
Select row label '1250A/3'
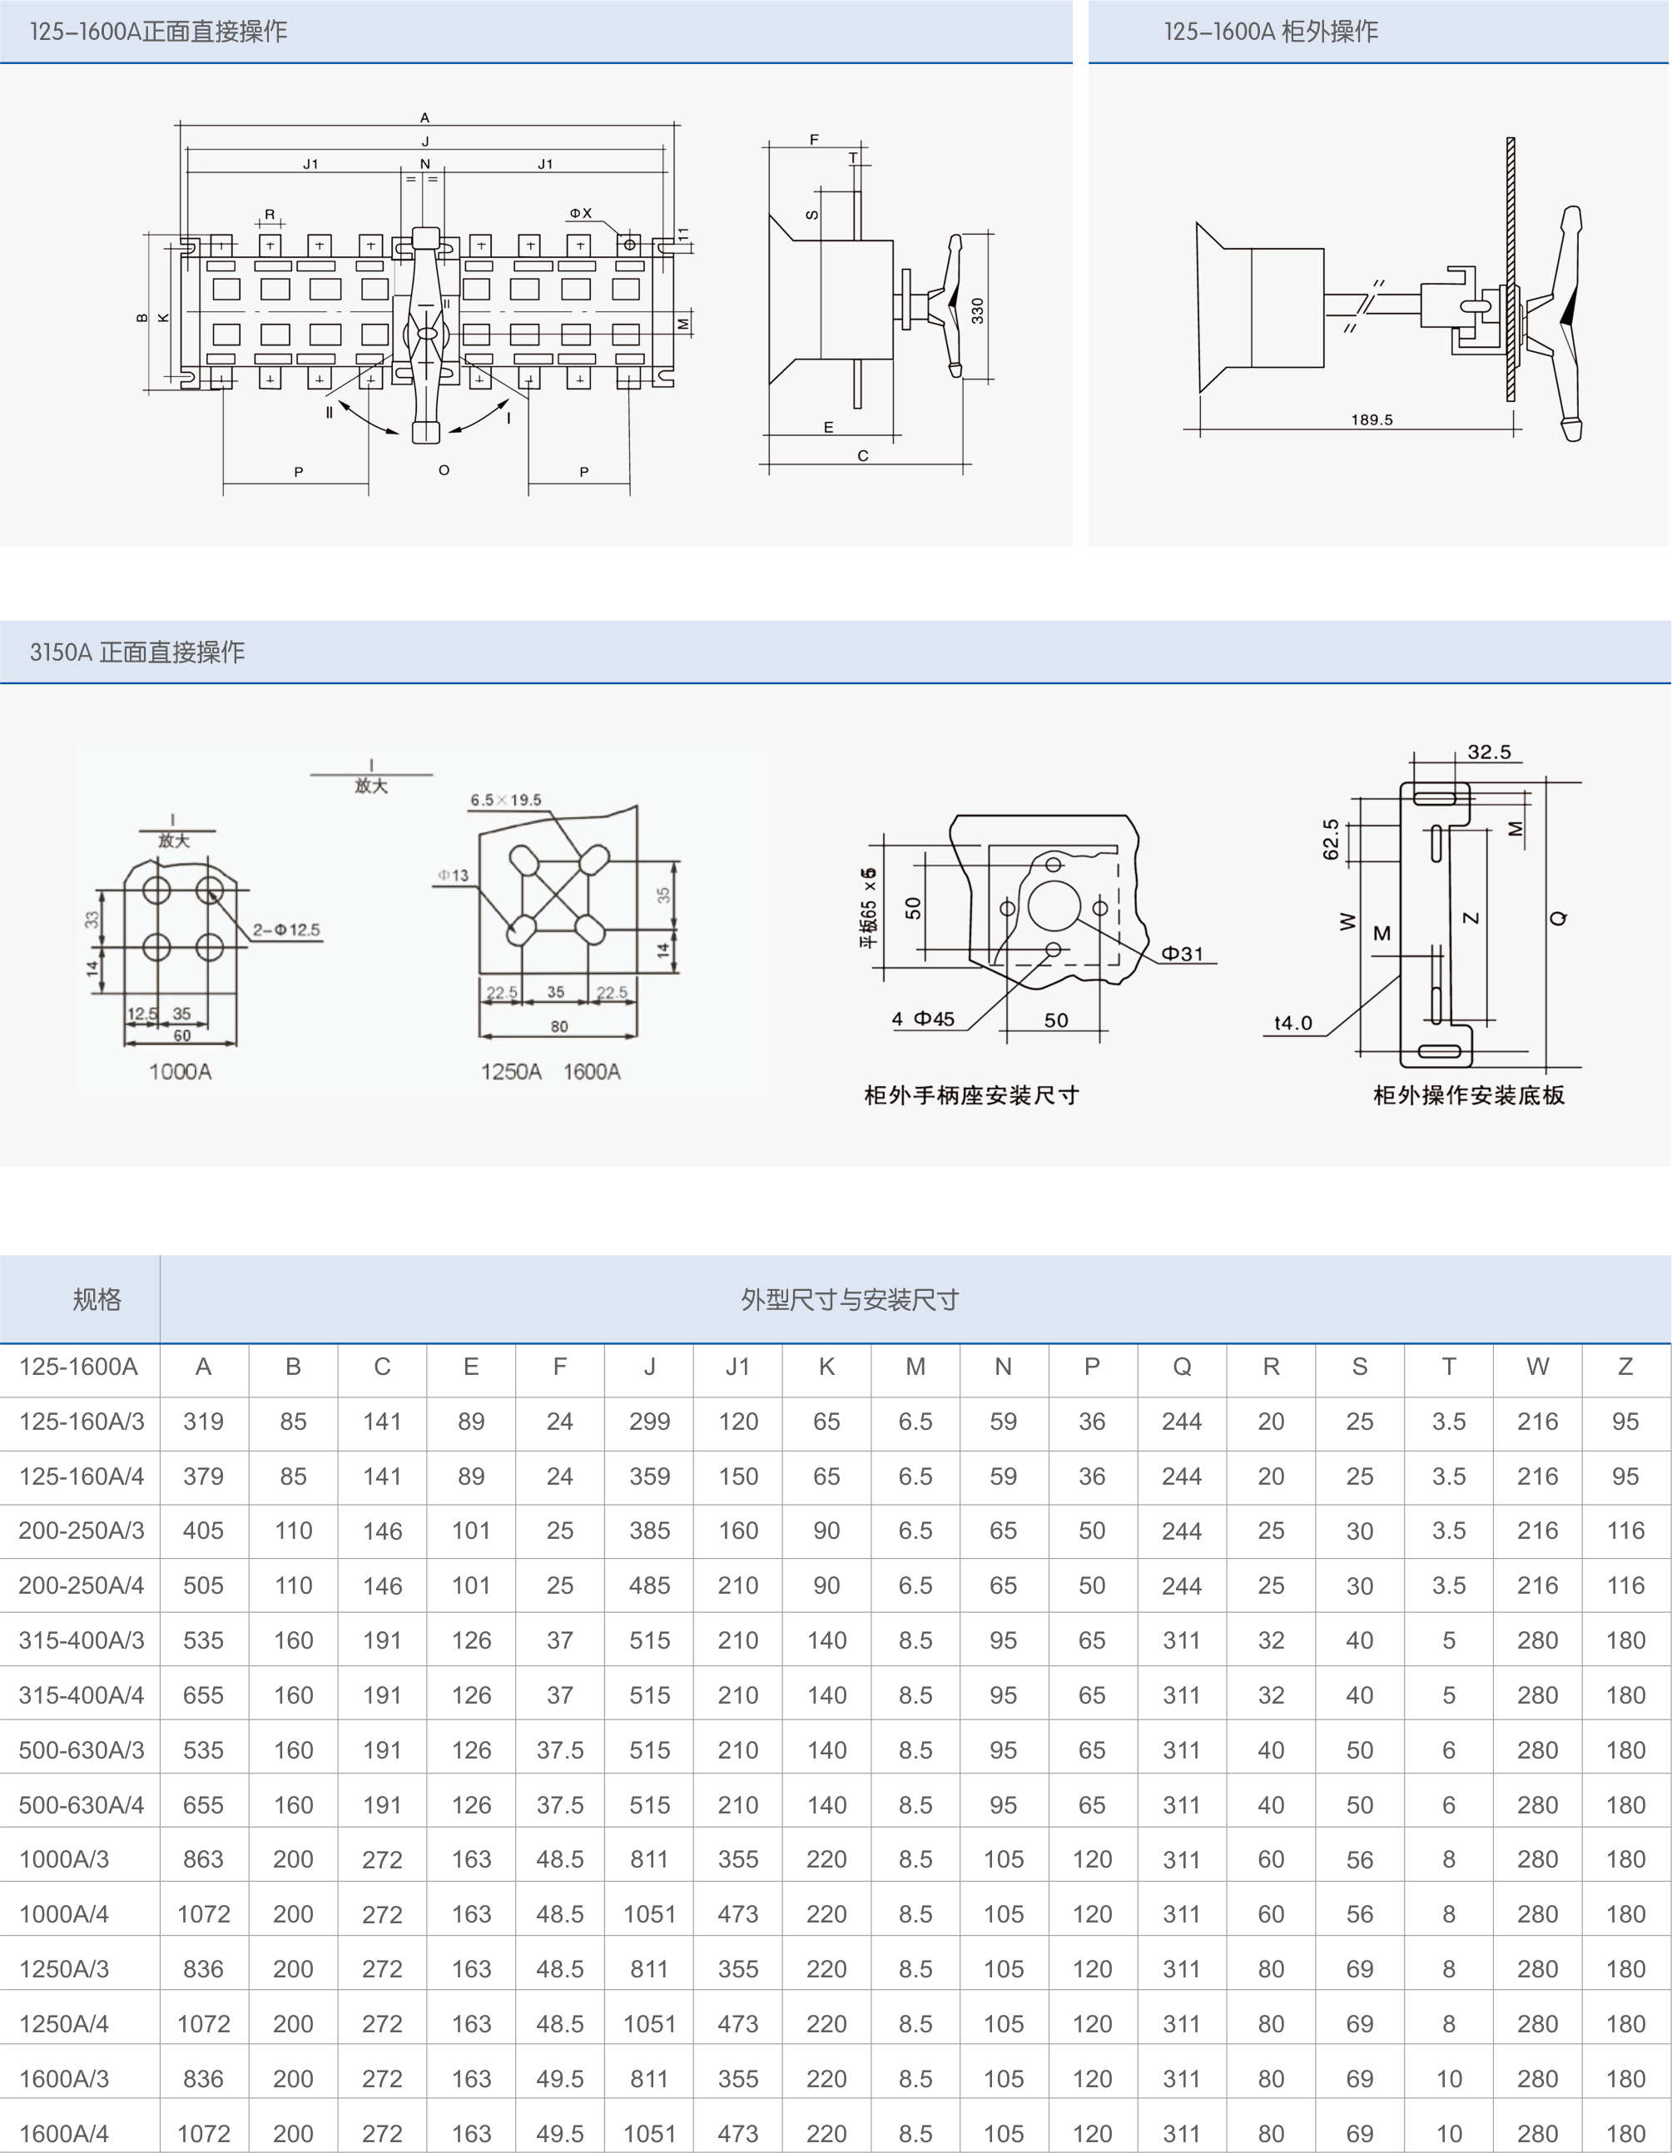[x=64, y=1968]
